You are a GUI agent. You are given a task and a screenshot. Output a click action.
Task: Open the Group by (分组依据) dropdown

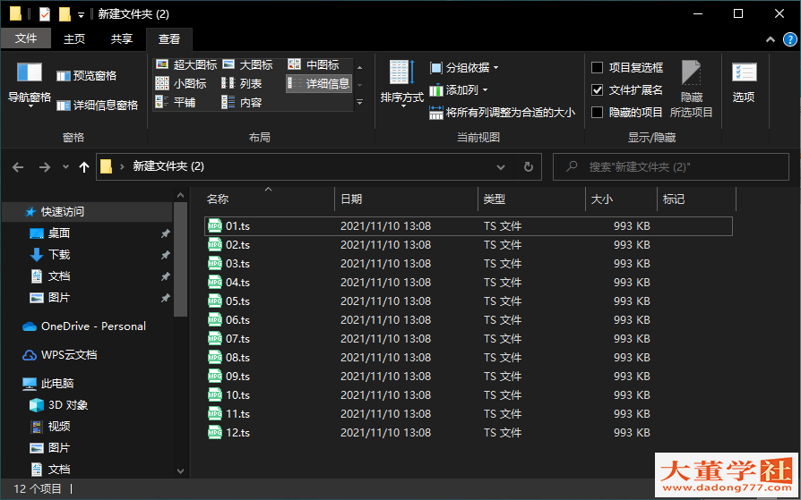coord(464,67)
